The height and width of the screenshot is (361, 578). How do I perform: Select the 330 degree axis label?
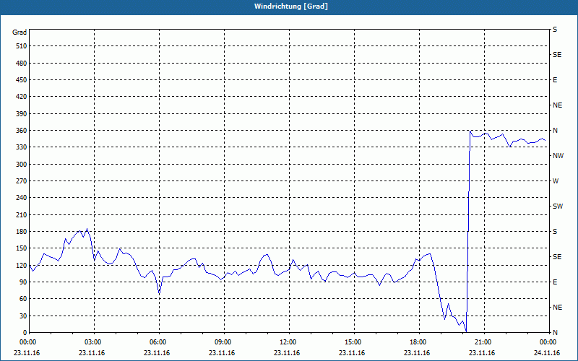point(21,147)
